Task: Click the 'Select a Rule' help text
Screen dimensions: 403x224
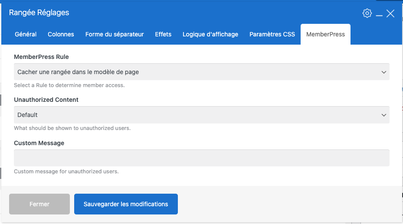Action: point(69,85)
